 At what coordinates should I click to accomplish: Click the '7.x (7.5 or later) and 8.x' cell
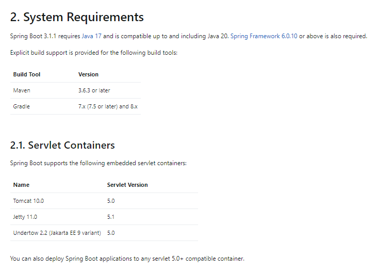pos(108,106)
